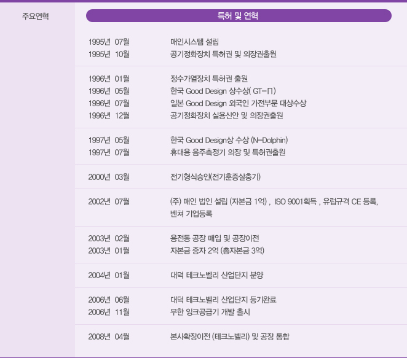The width and height of the screenshot is (407, 358).
Task: Click 한국 Good Design상 수상 (N-Dolphin) text
Action: [x=229, y=140]
